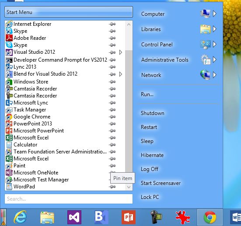Click the Windows Store icon in list
The height and width of the screenshot is (226, 241).
pyautogui.click(x=9, y=82)
